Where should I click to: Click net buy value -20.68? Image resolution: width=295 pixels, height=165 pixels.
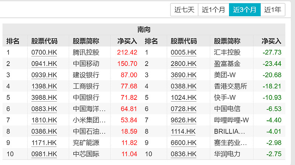coord(272,75)
